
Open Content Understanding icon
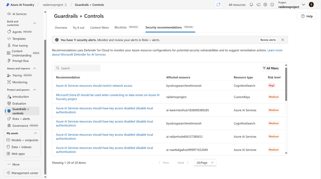8,53
